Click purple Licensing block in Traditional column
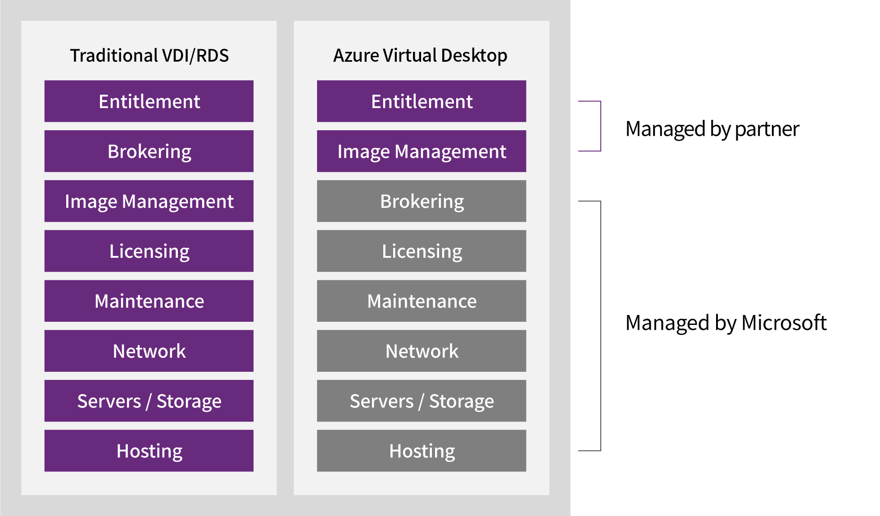The height and width of the screenshot is (516, 880). [149, 251]
